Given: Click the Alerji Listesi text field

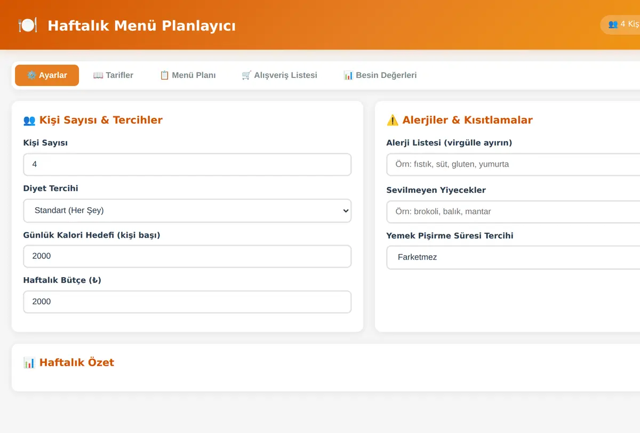Looking at the screenshot, I should pos(513,164).
